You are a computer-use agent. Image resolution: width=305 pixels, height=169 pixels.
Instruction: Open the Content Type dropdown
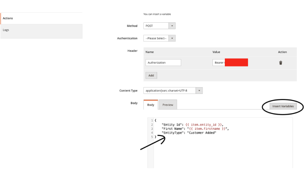point(173,90)
